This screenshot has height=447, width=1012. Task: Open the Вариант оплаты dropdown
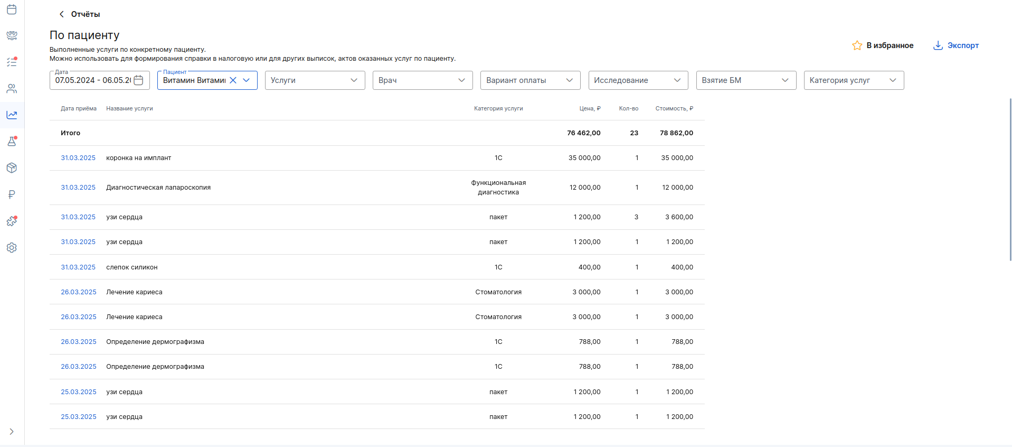point(530,80)
